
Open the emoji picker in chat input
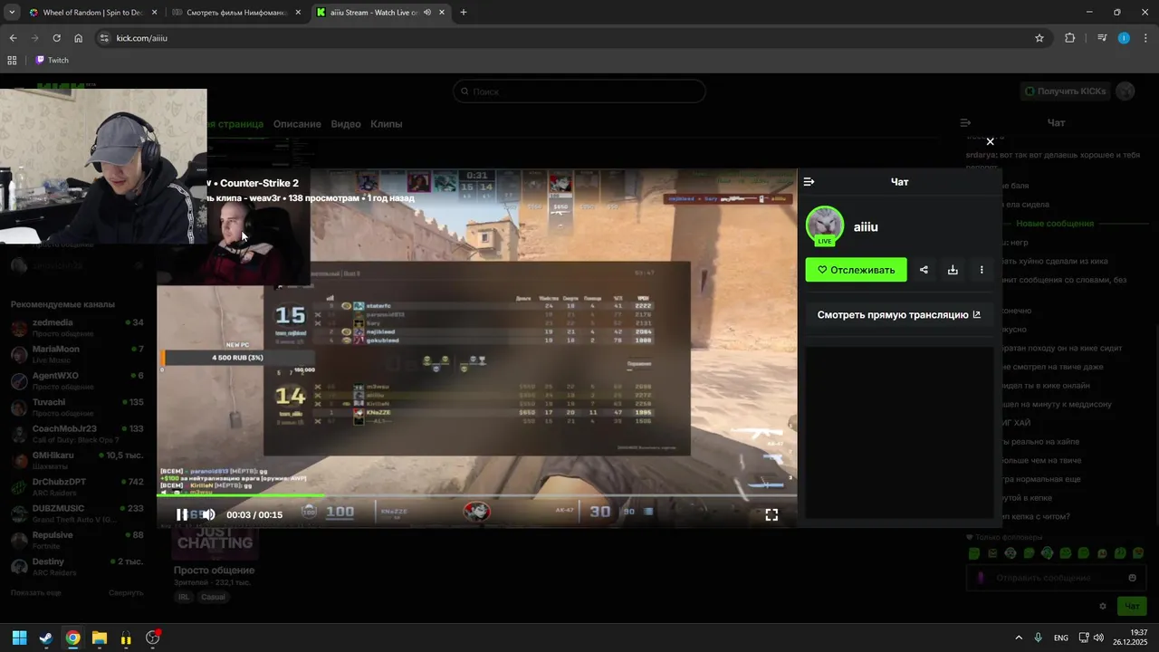[x=1132, y=578]
